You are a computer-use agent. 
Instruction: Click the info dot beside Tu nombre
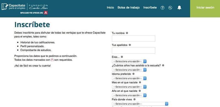point(127,33)
